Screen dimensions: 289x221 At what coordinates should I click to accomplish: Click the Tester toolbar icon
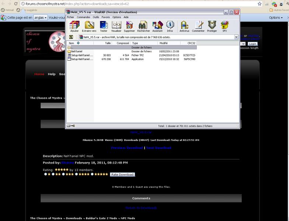coord(104,27)
